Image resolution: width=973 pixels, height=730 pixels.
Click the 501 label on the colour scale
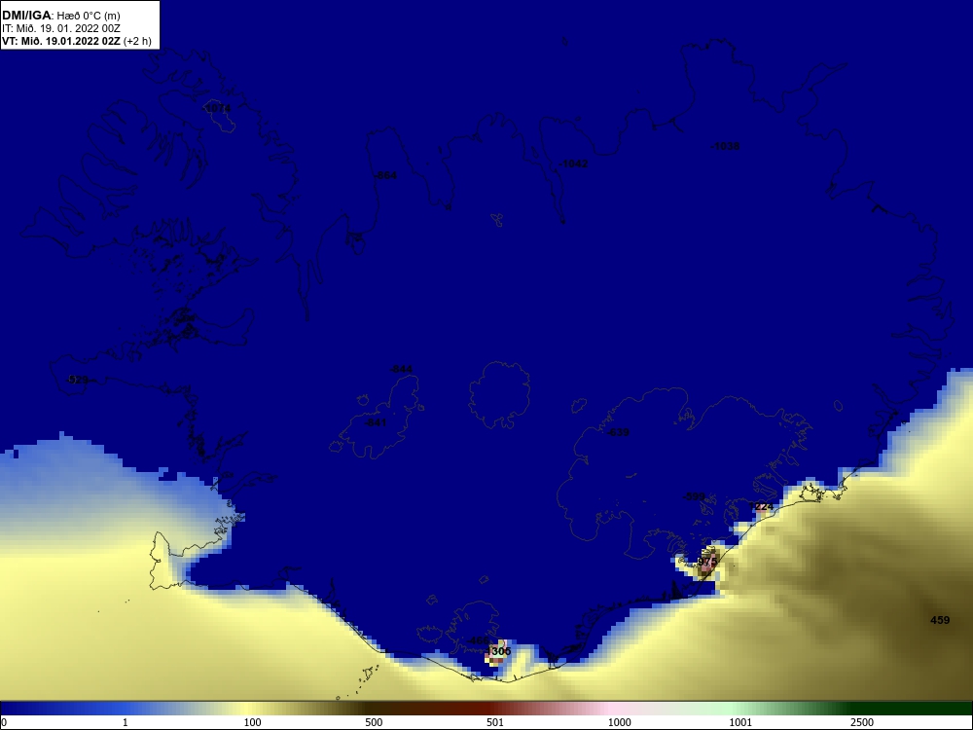pyautogui.click(x=494, y=722)
